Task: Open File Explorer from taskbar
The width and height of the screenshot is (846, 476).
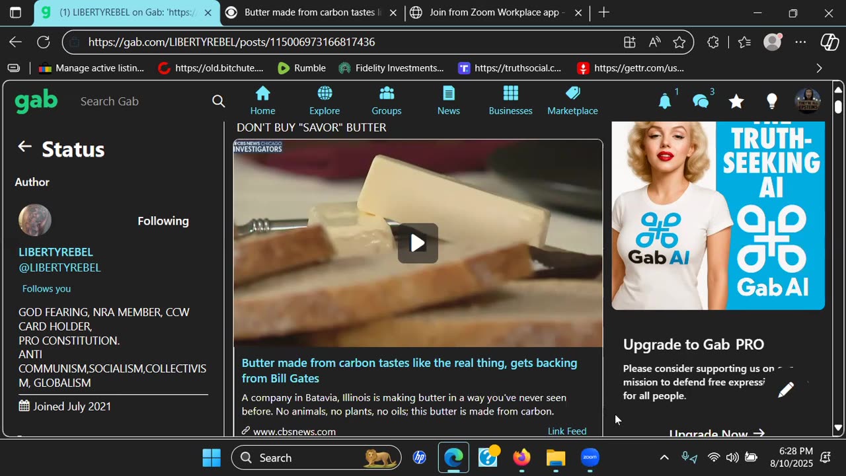Action: click(x=556, y=457)
